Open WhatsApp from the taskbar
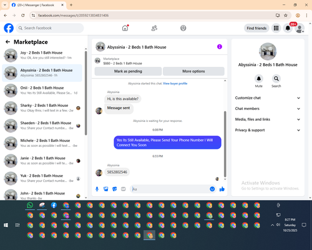The height and width of the screenshot is (250, 312). pos(30,206)
